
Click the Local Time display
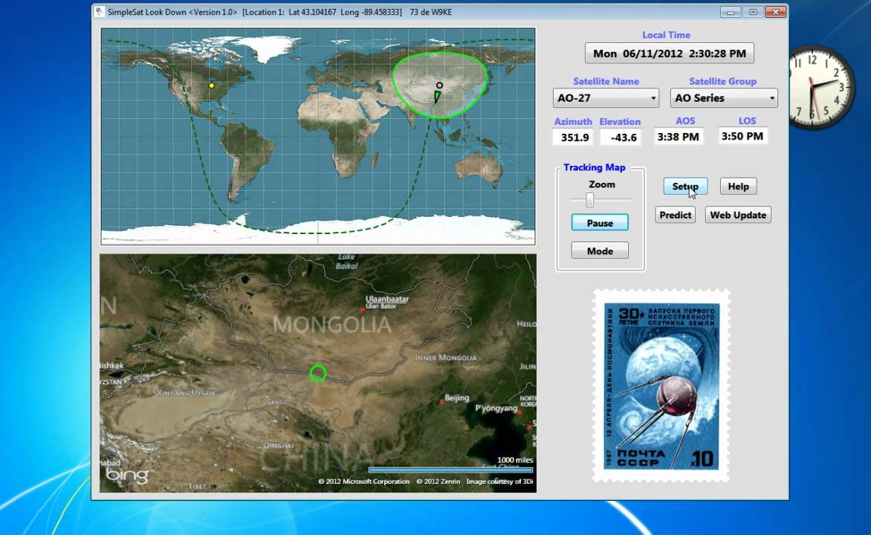coord(670,53)
